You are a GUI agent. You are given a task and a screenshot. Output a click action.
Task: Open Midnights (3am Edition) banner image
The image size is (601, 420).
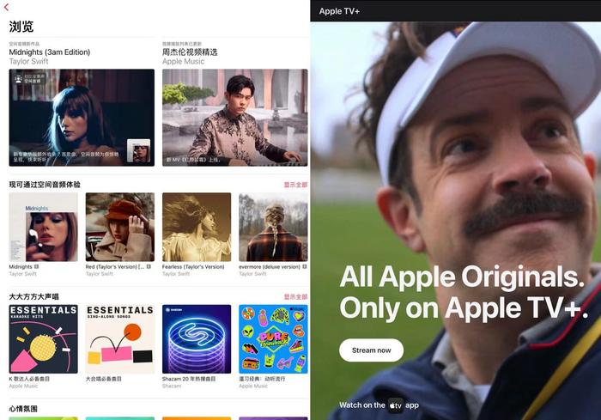tap(82, 118)
